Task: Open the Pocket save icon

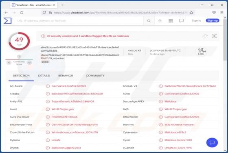Action: pos(214,13)
